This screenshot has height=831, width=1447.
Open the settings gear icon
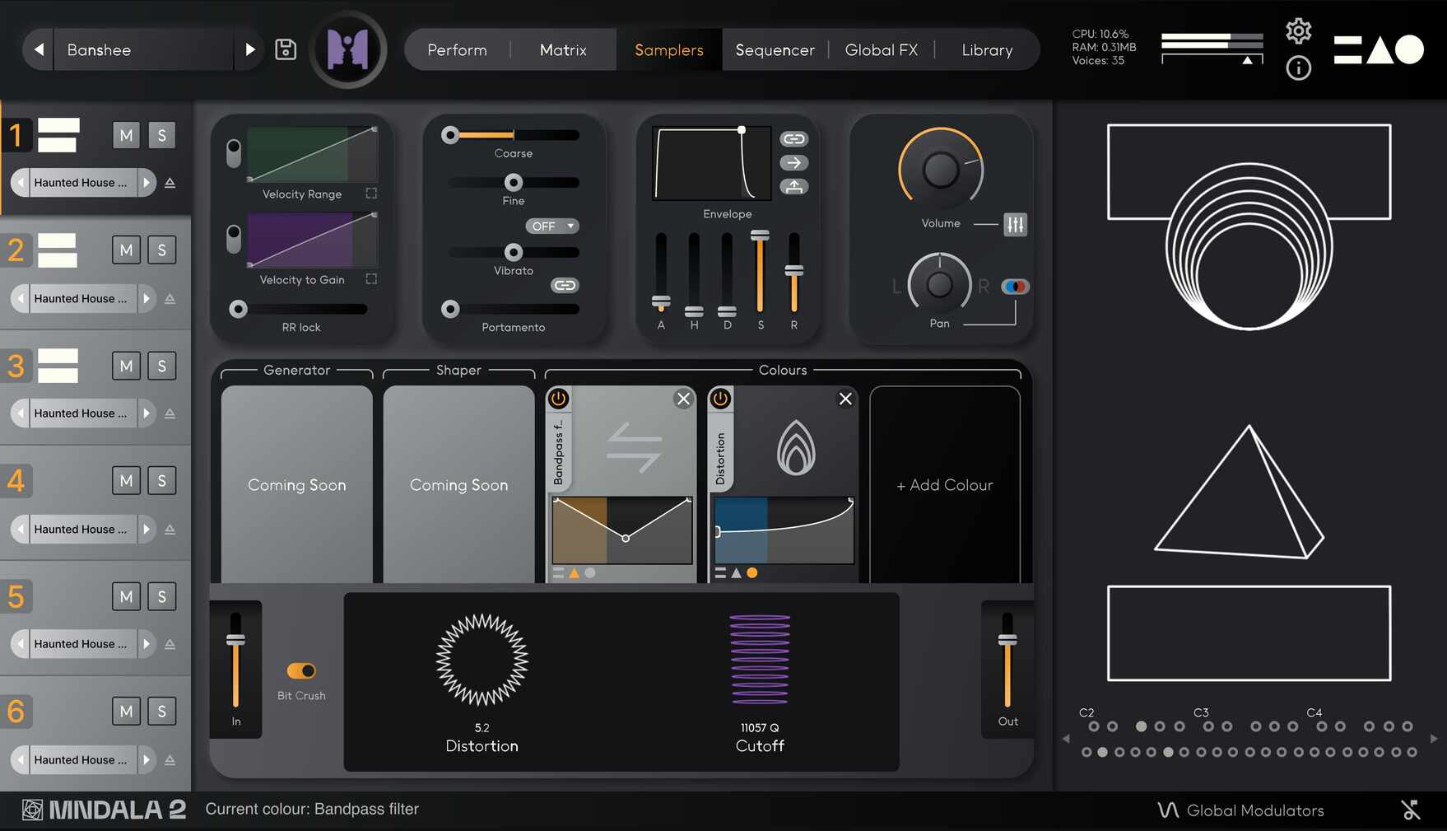pyautogui.click(x=1299, y=30)
